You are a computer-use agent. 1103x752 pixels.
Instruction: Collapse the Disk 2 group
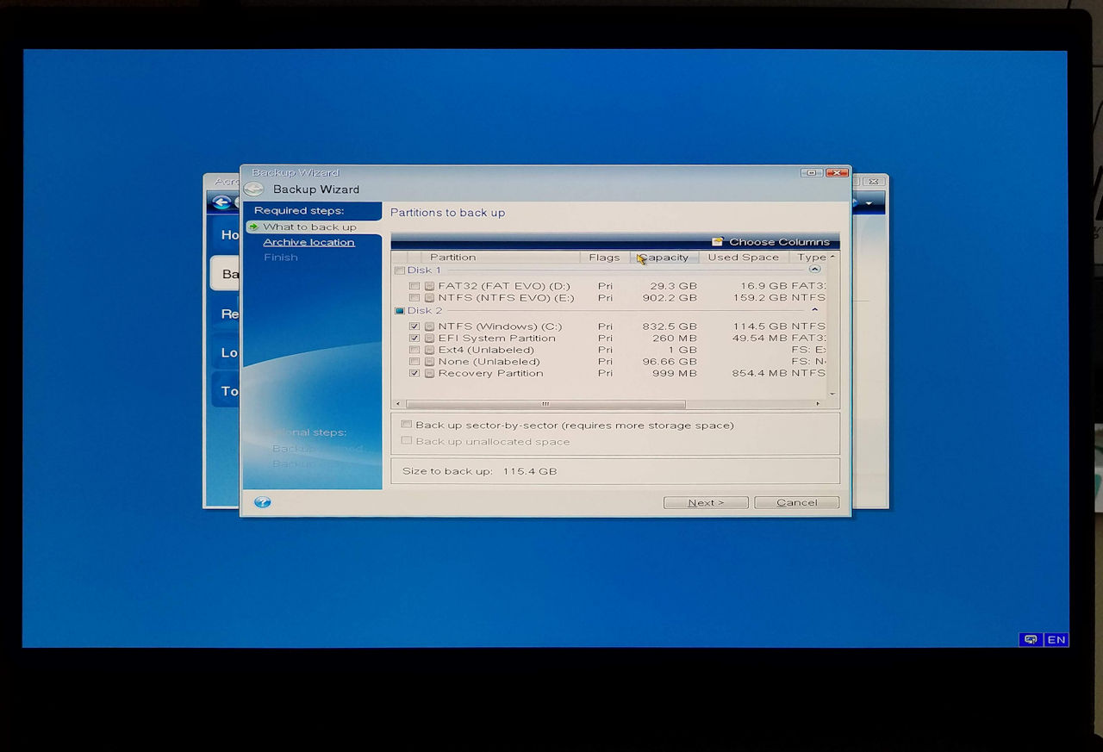[815, 310]
